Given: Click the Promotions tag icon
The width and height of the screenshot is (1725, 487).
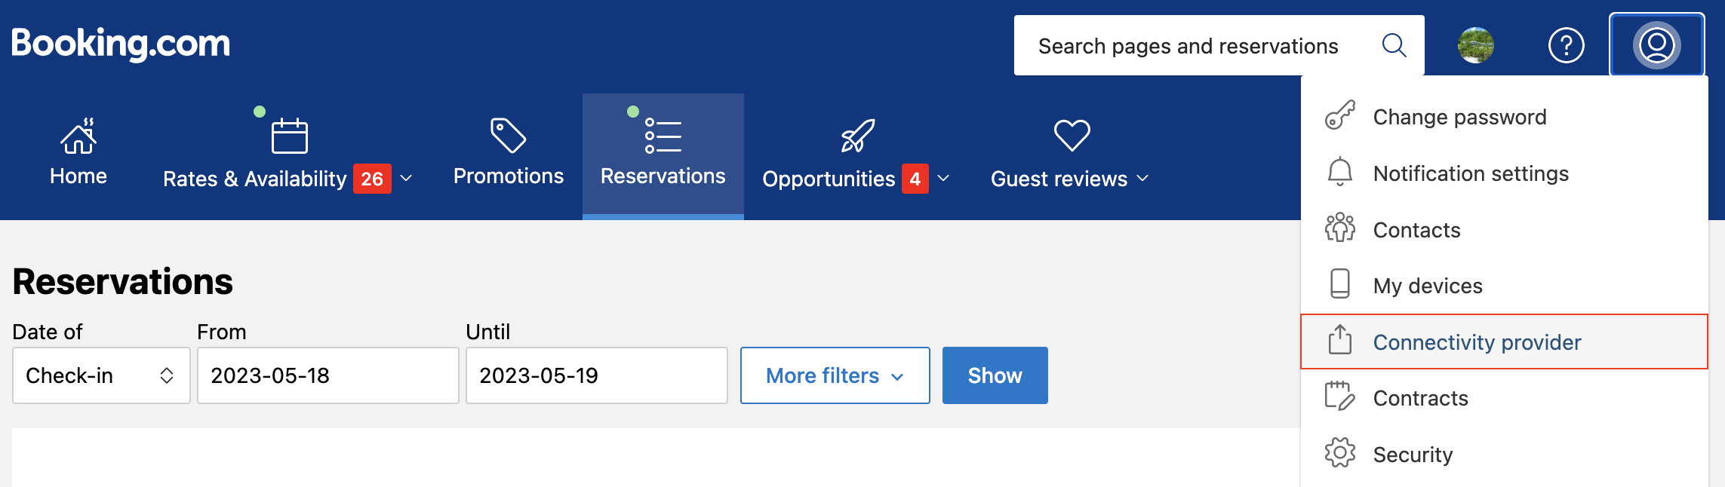Looking at the screenshot, I should (508, 136).
